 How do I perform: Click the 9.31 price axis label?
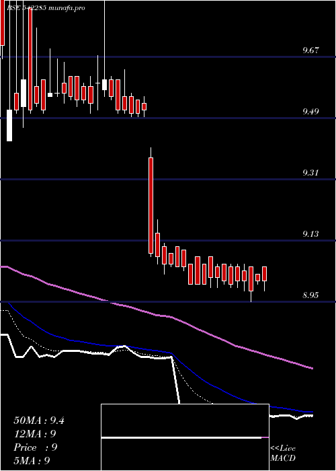(310, 173)
